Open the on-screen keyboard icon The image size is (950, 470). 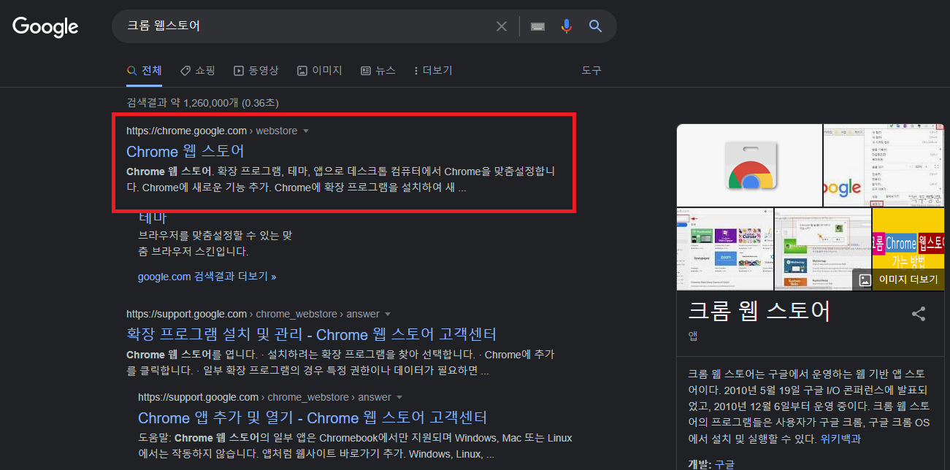click(537, 26)
